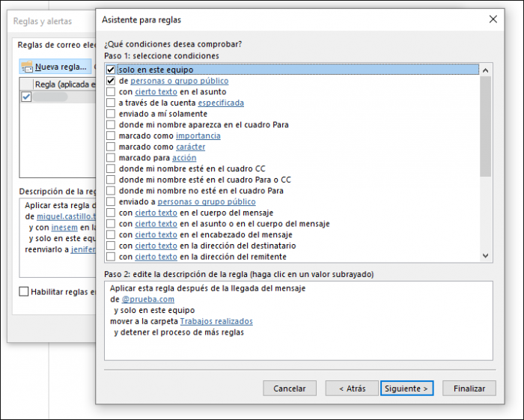Click the Finalizar button
The height and width of the screenshot is (420, 524).
coord(469,389)
